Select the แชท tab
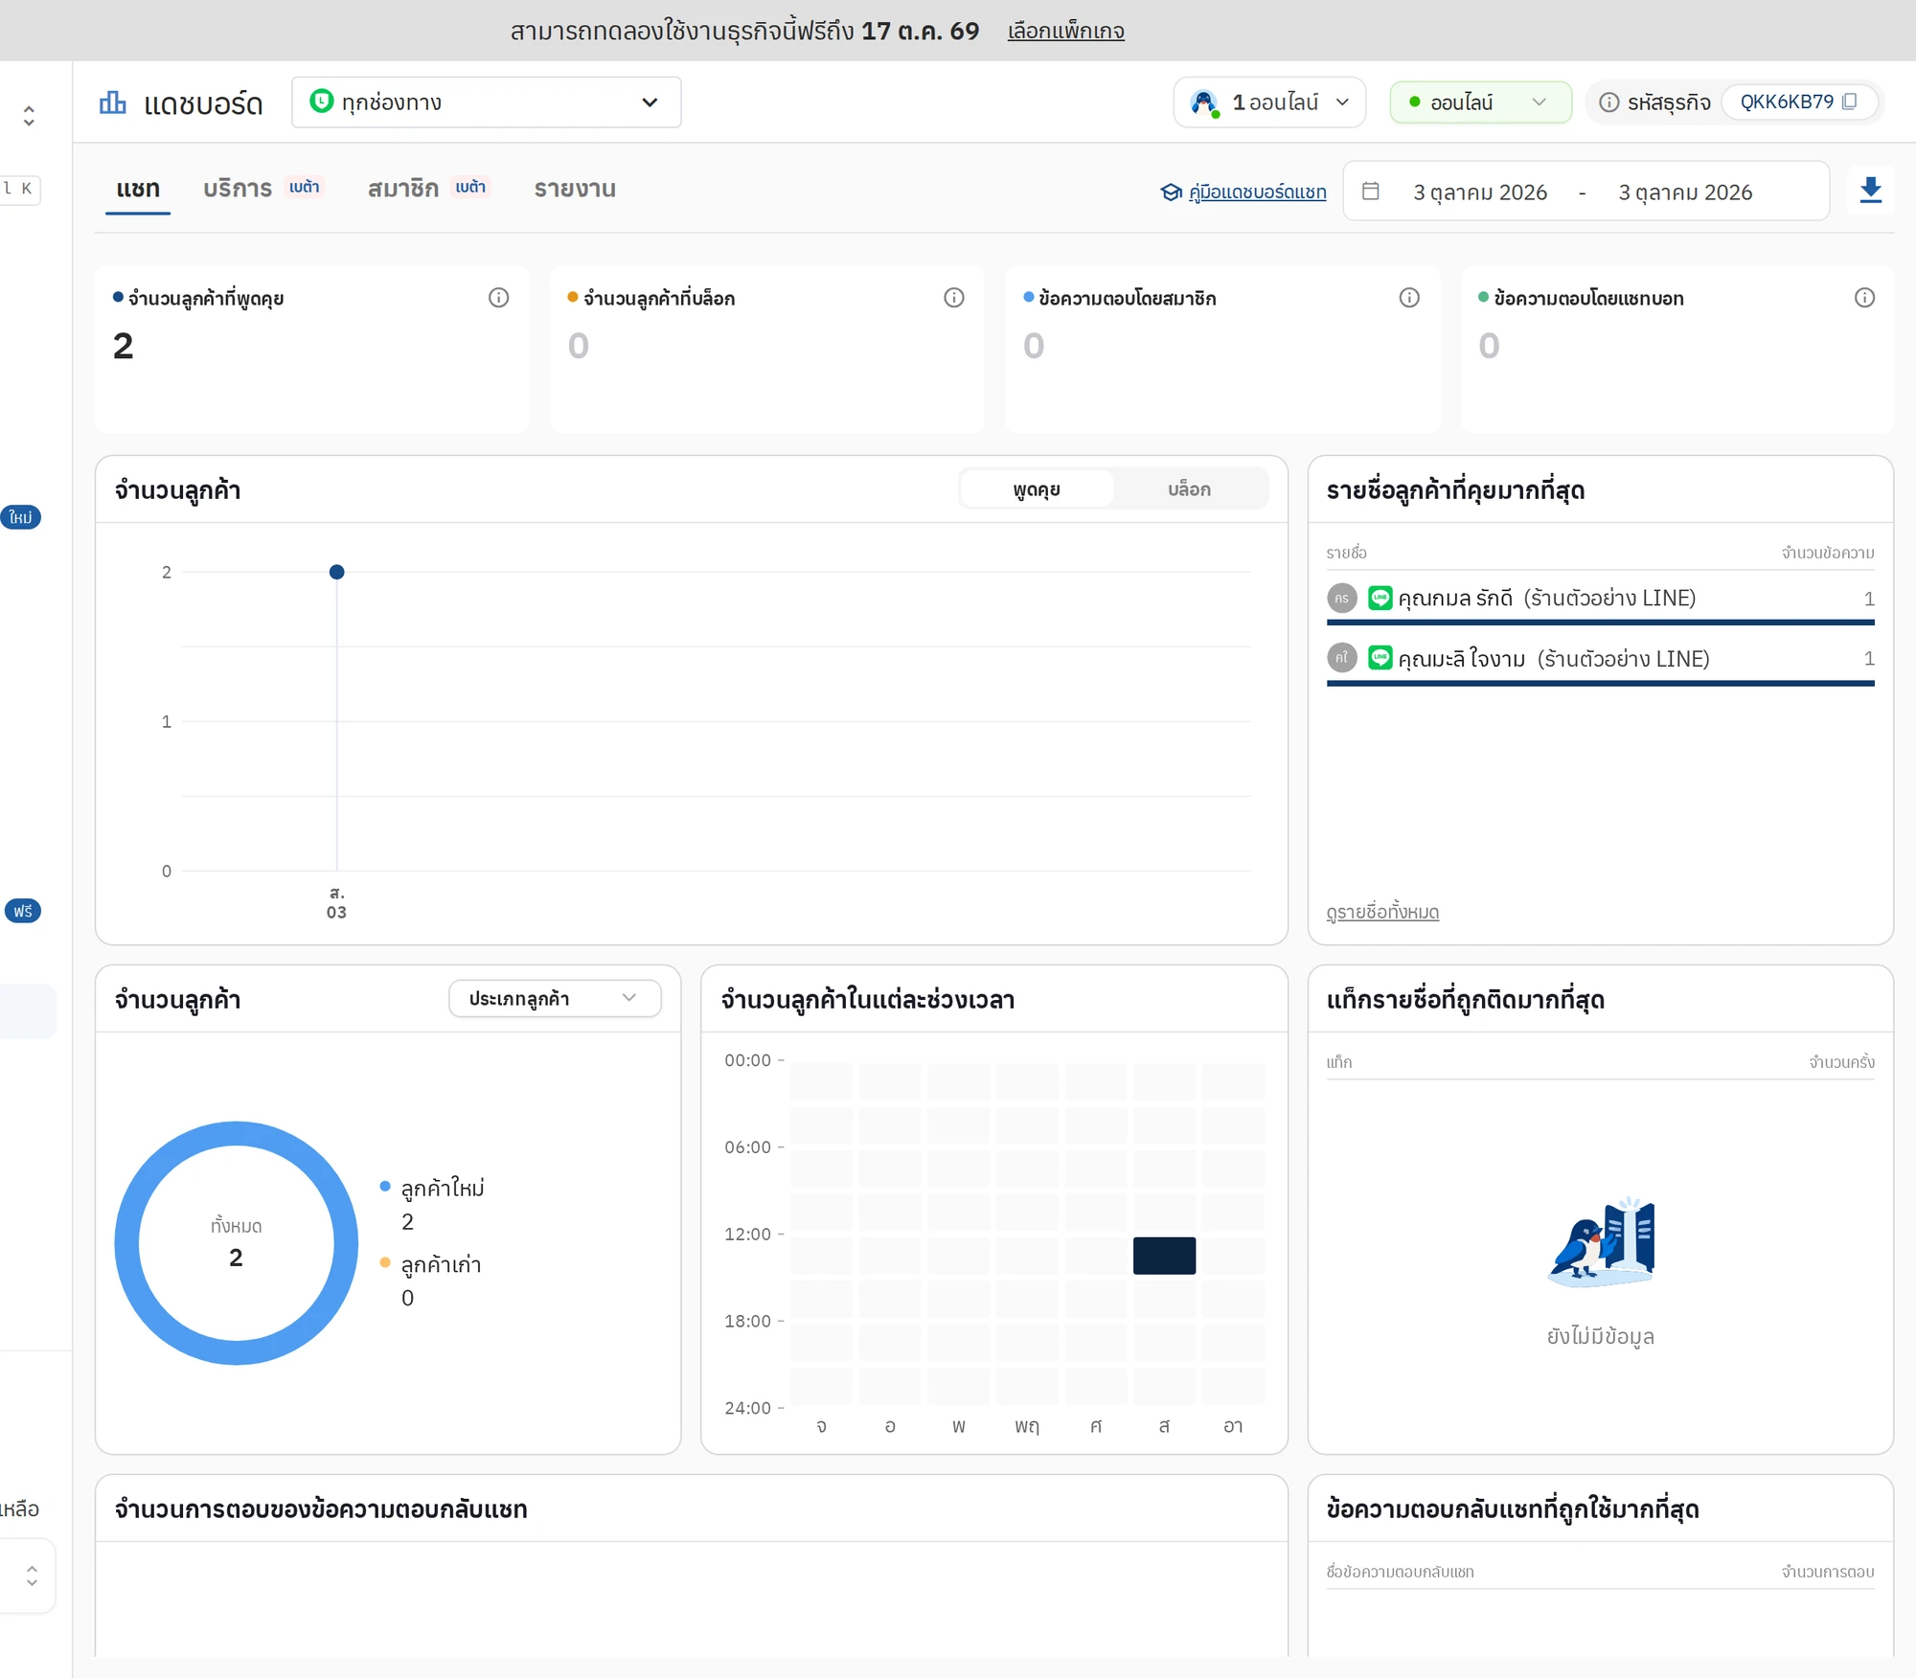The image size is (1916, 1678). 138,189
